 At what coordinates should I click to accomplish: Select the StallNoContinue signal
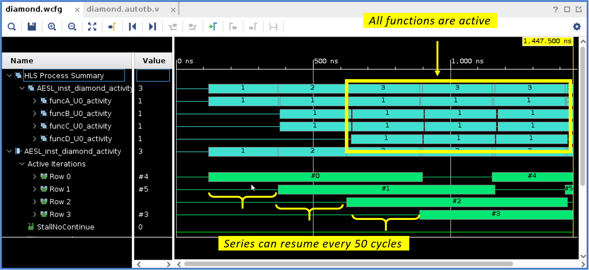65,227
